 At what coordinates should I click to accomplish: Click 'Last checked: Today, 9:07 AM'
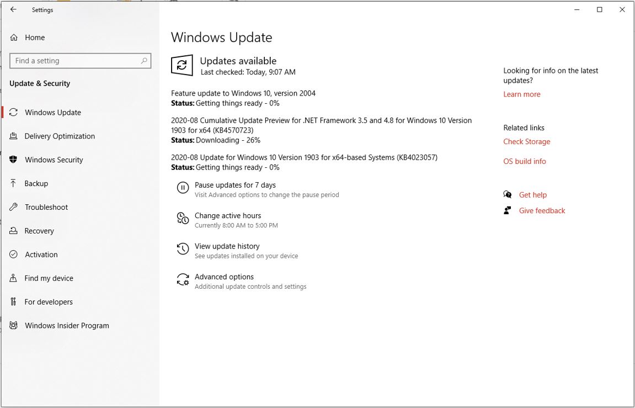coord(248,72)
